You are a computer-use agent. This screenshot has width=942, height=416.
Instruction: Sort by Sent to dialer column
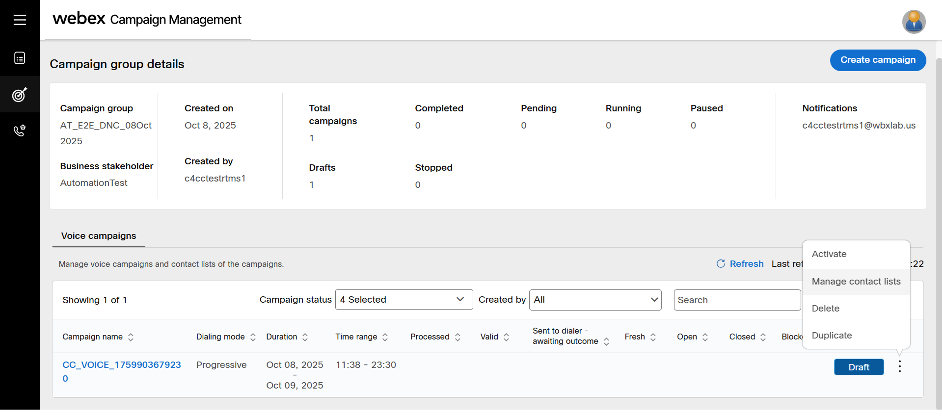[606, 341]
